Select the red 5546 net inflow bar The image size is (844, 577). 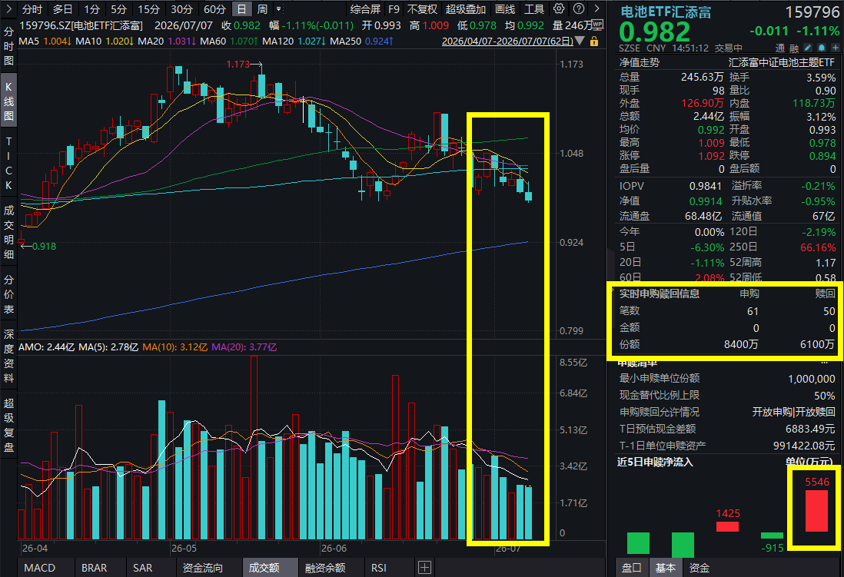(816, 511)
